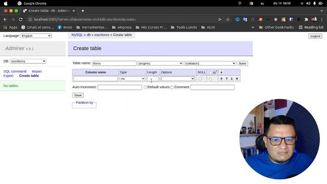The width and height of the screenshot is (327, 184).
Task: Remove column row with X icon
Action: pos(237,79)
